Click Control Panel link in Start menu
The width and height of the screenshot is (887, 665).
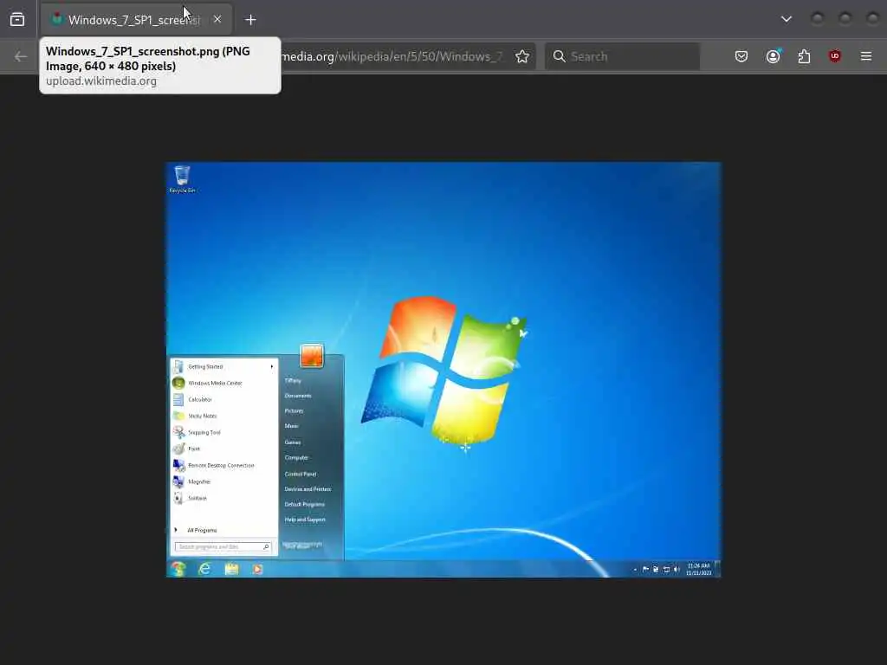[301, 474]
